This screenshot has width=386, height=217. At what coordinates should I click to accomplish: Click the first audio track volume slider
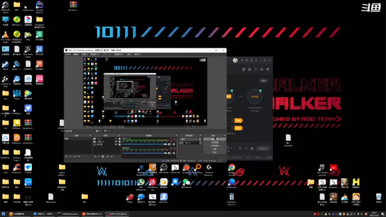tap(144, 144)
